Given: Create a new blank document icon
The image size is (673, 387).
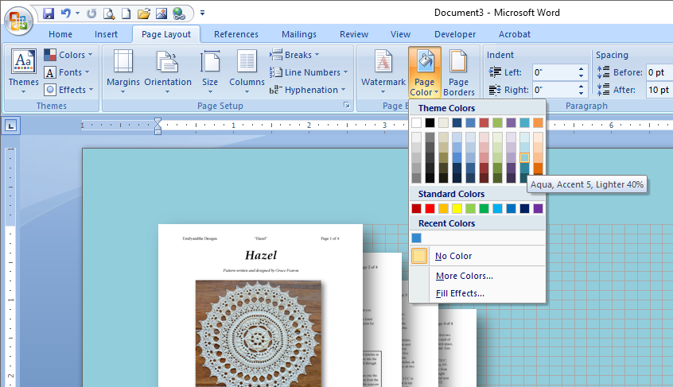Looking at the screenshot, I should pyautogui.click(x=126, y=14).
